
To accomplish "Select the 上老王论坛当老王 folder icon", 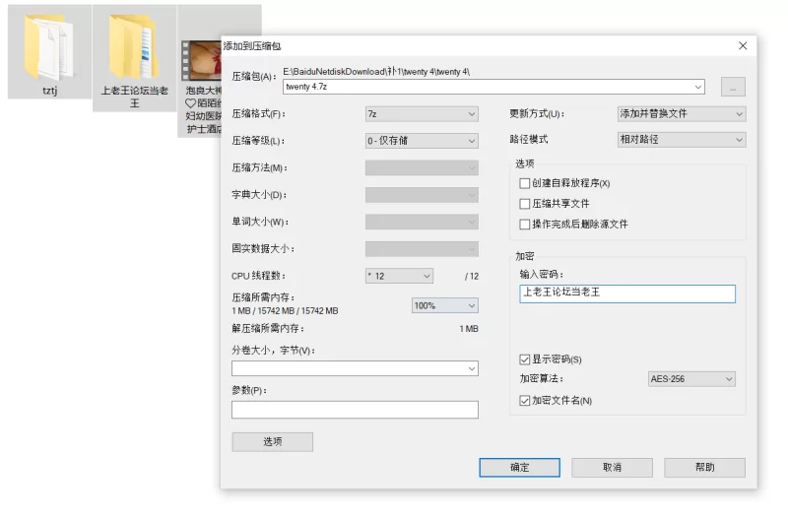I will 135,47.
